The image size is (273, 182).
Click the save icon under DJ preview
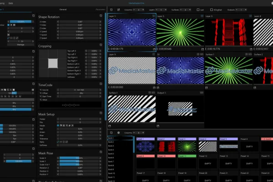[x=158, y=88]
